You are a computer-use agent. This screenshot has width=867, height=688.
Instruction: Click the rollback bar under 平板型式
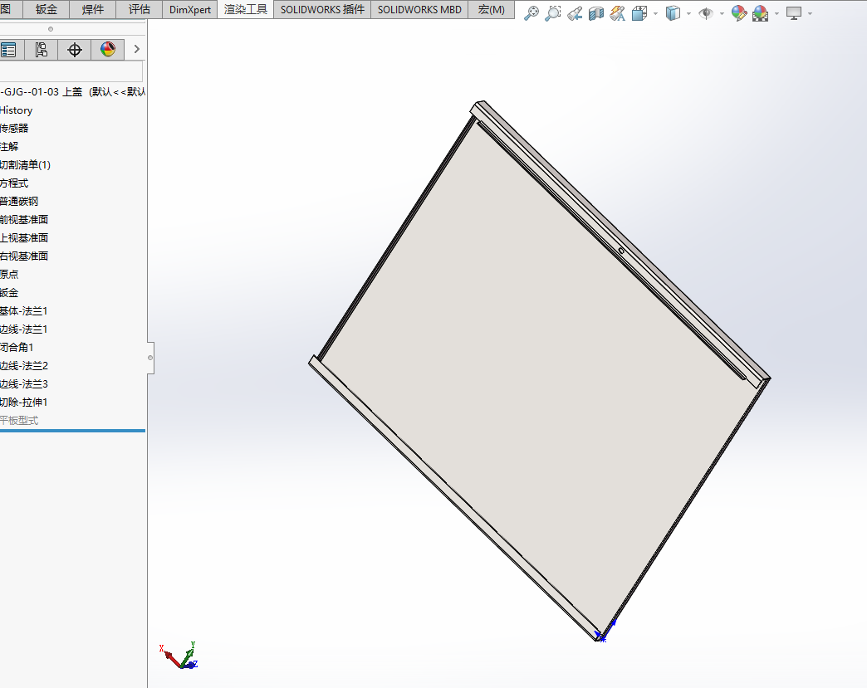coord(72,431)
